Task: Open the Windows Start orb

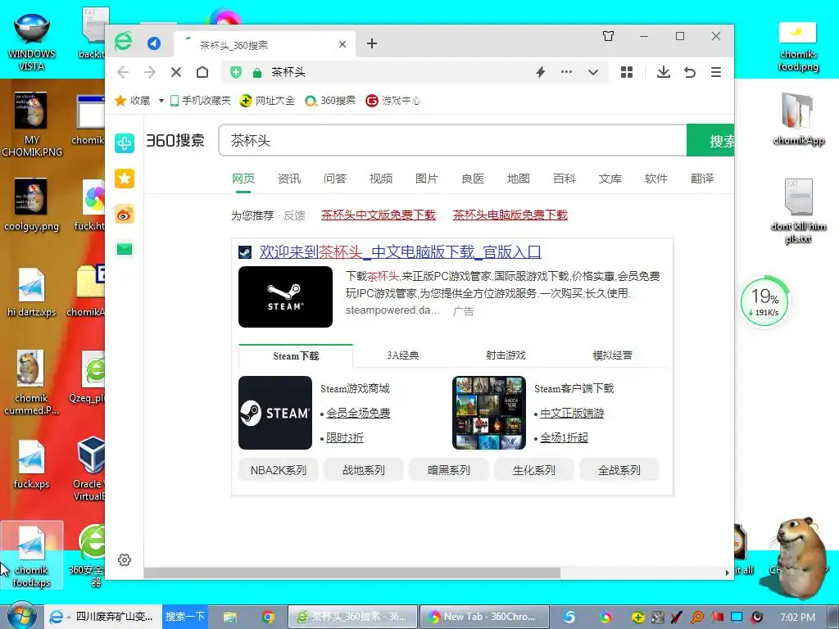Action: (20, 616)
